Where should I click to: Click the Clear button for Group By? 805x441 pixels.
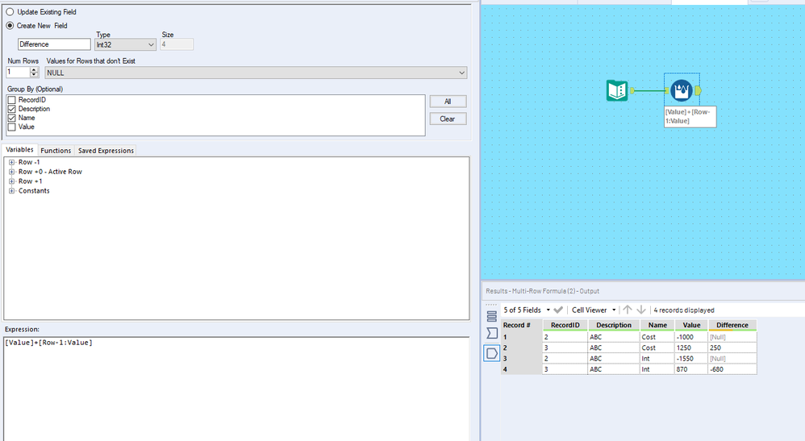coord(448,119)
